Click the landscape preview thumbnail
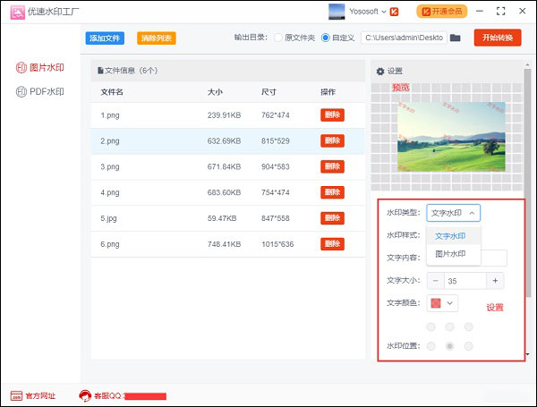Viewport: 537px width, 407px height. [451, 137]
